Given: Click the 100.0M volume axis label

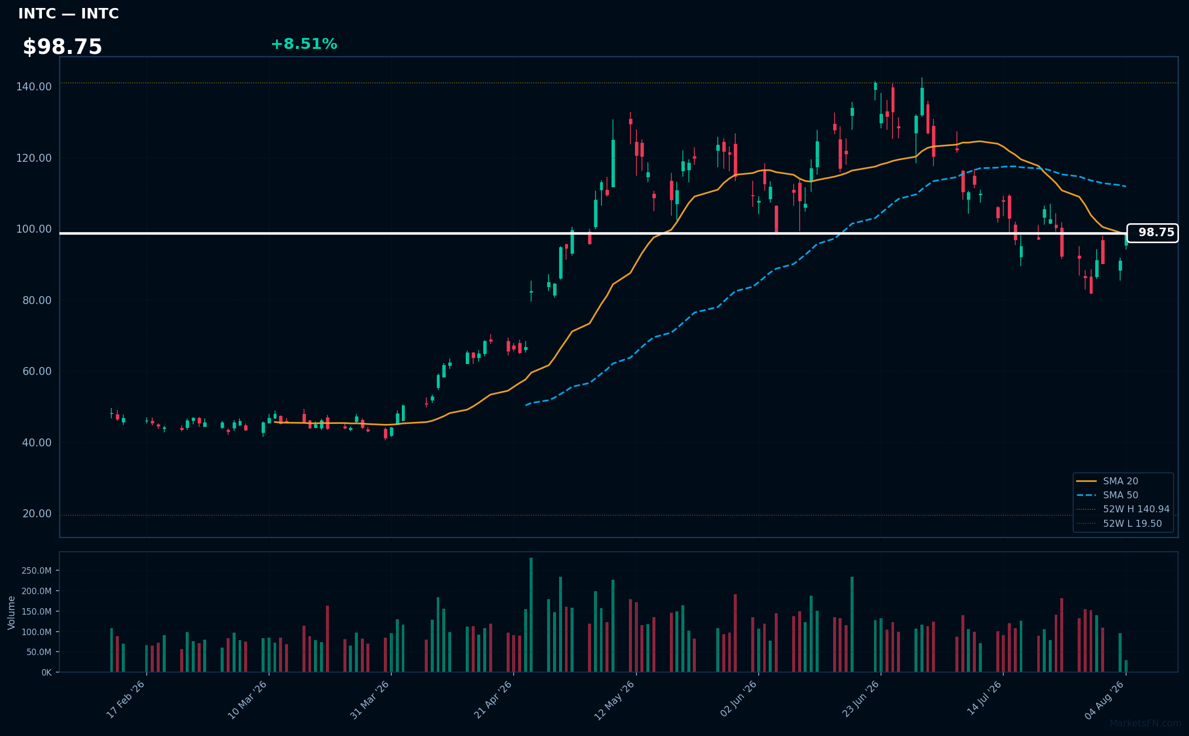Looking at the screenshot, I should 36,632.
